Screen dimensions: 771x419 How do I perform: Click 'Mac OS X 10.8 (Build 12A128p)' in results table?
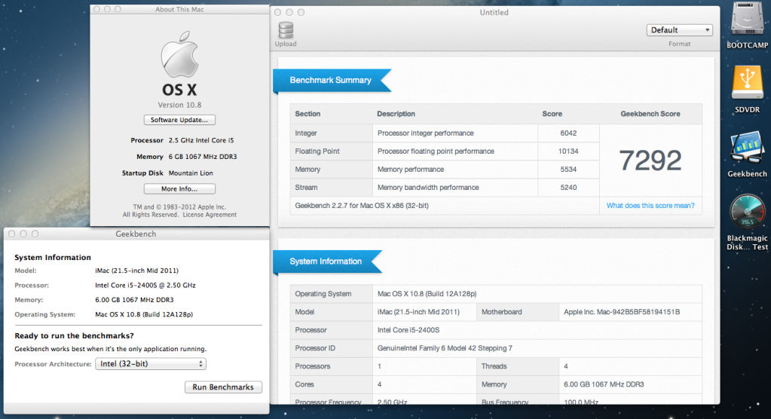pyautogui.click(x=427, y=294)
